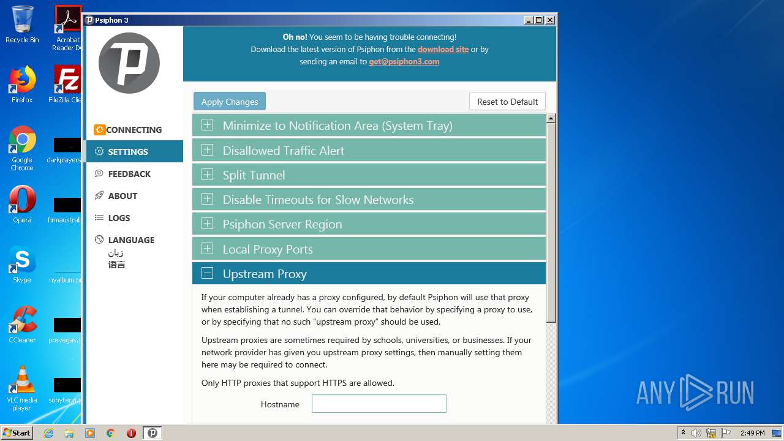Expand Disallowed Traffic Alert section
The width and height of the screenshot is (784, 441).
click(369, 151)
